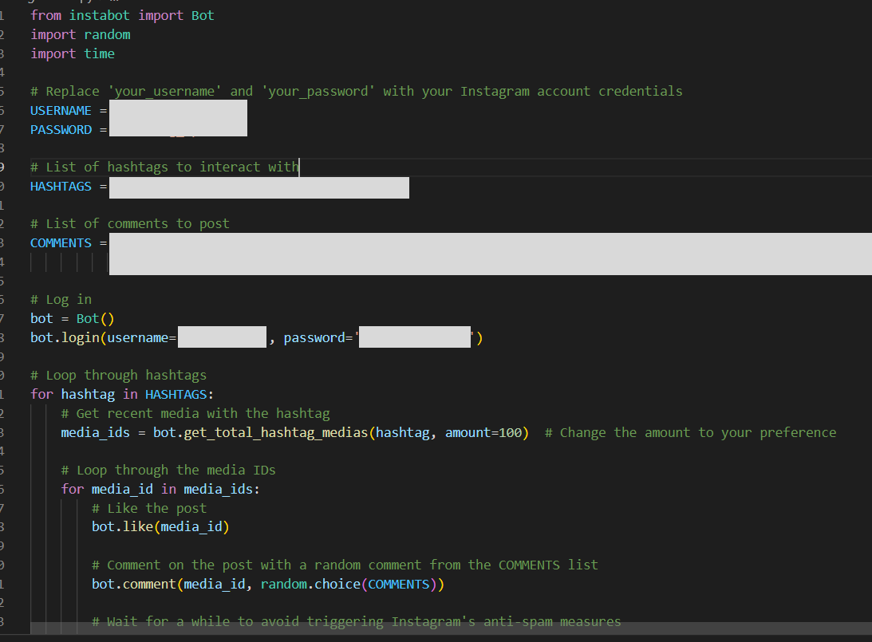The width and height of the screenshot is (872, 642).
Task: Click the 'import random' line
Action: [80, 34]
